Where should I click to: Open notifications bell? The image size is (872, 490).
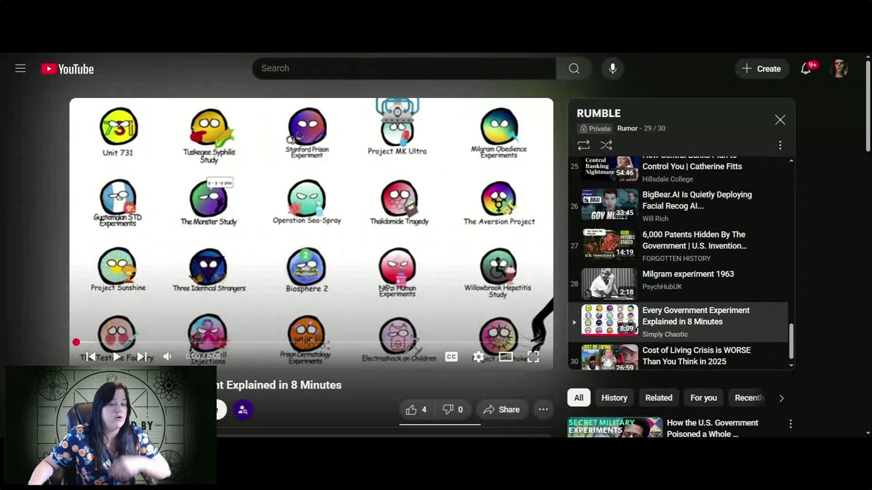[806, 69]
